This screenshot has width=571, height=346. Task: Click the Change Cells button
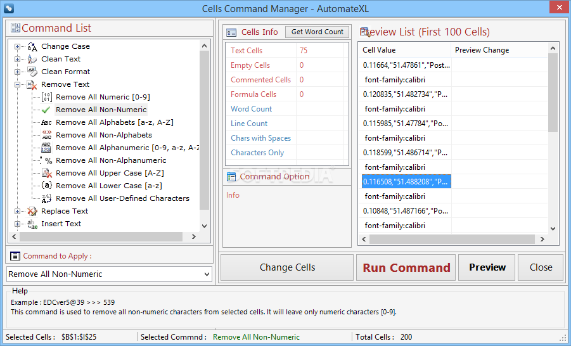pyautogui.click(x=287, y=267)
